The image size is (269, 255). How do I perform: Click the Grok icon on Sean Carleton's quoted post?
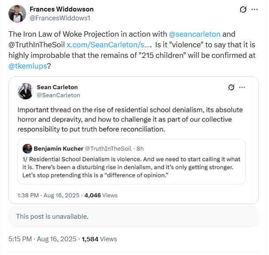(231, 88)
